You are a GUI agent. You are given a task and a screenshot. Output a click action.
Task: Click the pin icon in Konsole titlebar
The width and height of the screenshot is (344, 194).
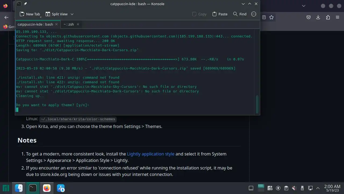(x=25, y=4)
